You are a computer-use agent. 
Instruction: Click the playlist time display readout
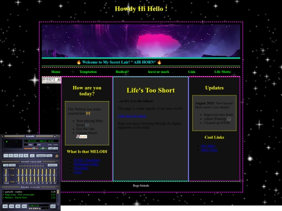39,205
